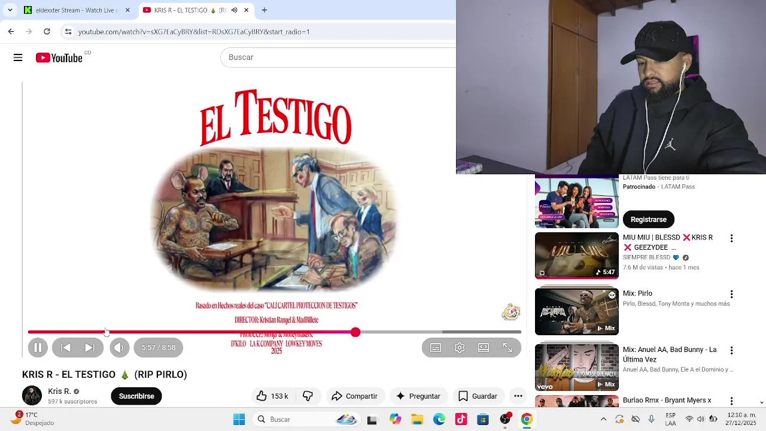The height and width of the screenshot is (431, 766).
Task: Click the microphone tray icon
Action: (x=651, y=419)
